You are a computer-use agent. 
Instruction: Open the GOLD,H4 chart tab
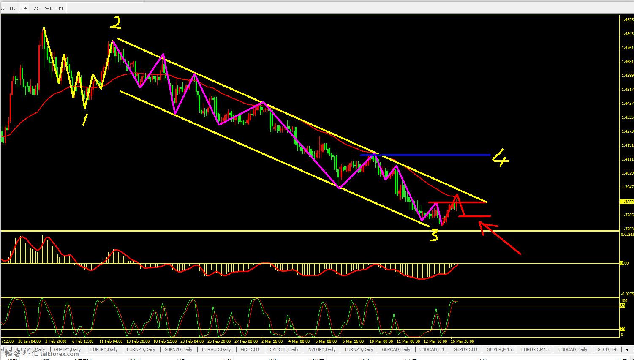point(606,349)
